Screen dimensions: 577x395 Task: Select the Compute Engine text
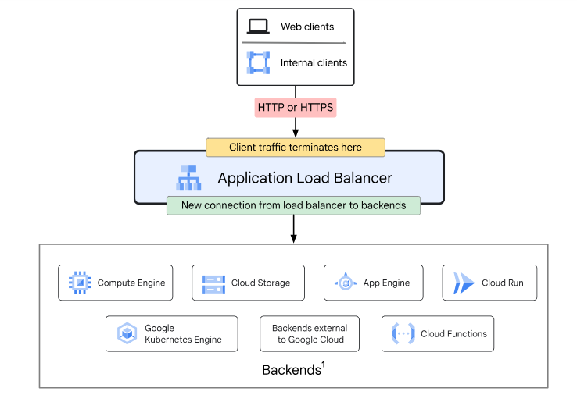tap(131, 283)
